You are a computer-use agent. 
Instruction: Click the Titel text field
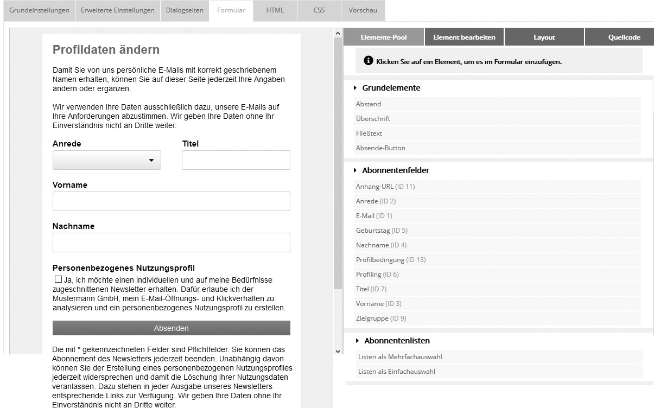click(236, 160)
